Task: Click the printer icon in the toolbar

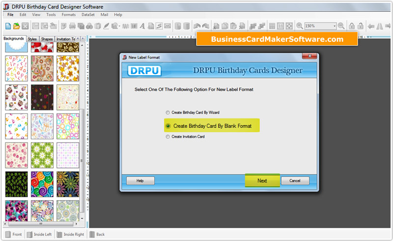Action: pyautogui.click(x=72, y=26)
